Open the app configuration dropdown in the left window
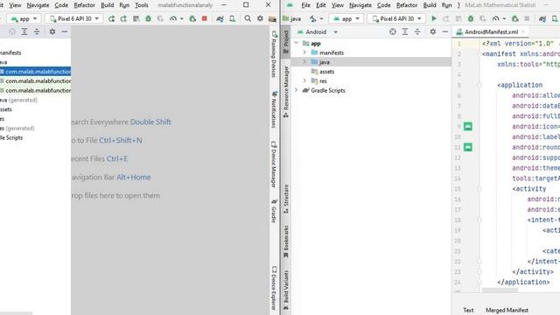This screenshot has width=560, height=315. click(24, 18)
